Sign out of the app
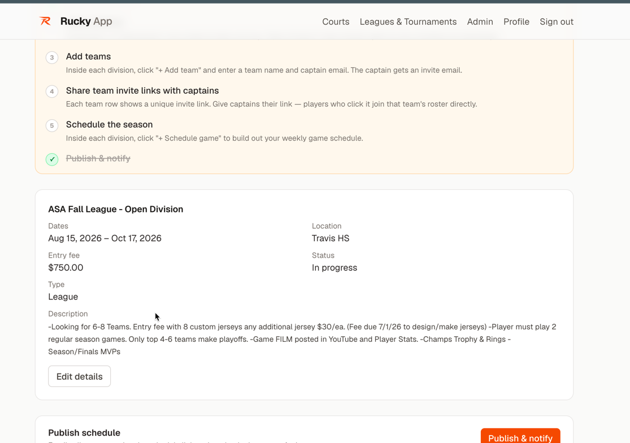630x443 pixels. pyautogui.click(x=557, y=21)
